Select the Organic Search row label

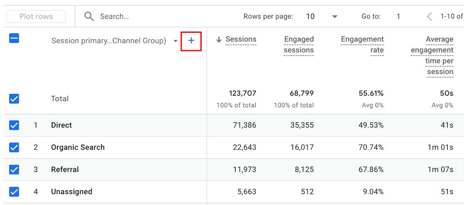pos(78,147)
